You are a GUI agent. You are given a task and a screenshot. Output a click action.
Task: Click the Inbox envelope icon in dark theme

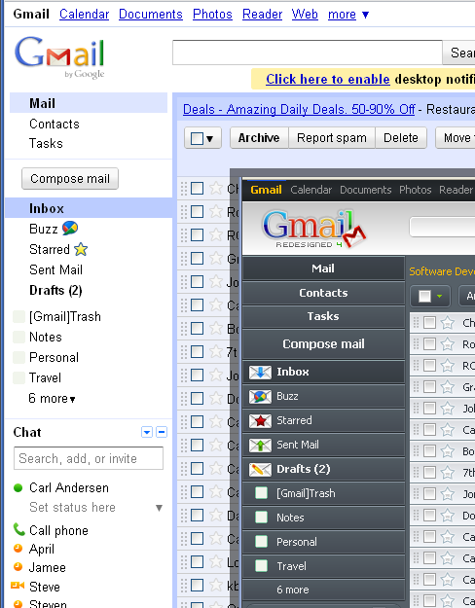click(260, 373)
